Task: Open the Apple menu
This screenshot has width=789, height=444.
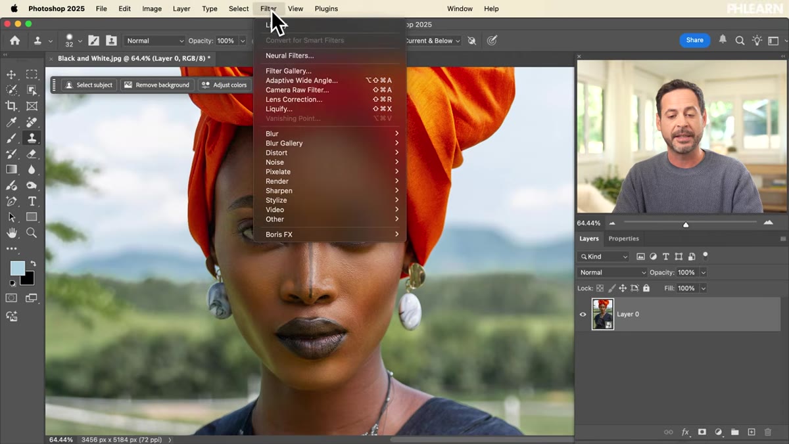Action: (x=14, y=9)
